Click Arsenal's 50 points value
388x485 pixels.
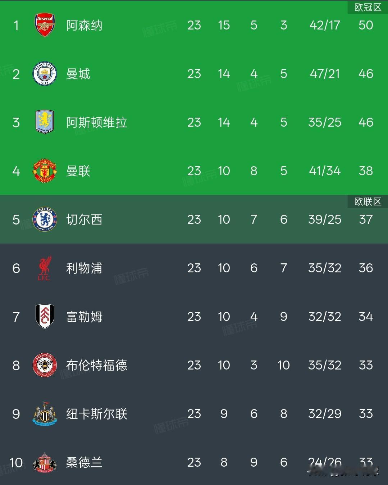click(x=366, y=25)
